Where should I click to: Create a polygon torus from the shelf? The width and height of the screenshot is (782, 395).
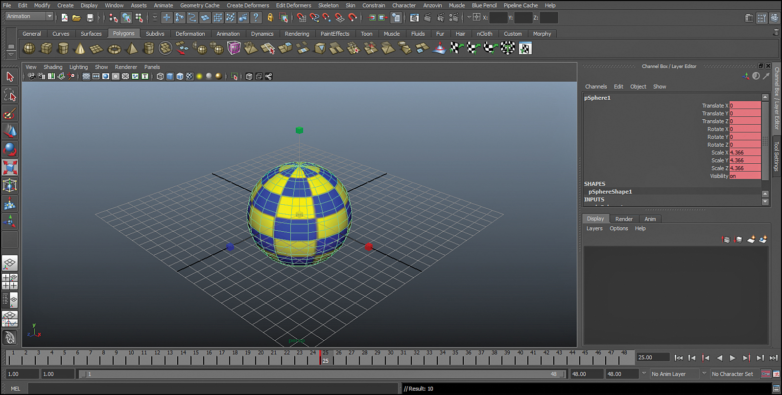click(x=114, y=48)
